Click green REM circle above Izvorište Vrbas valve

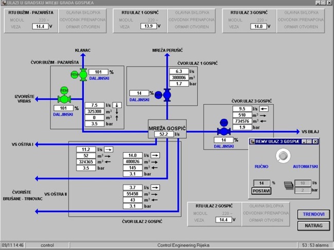click(x=64, y=90)
